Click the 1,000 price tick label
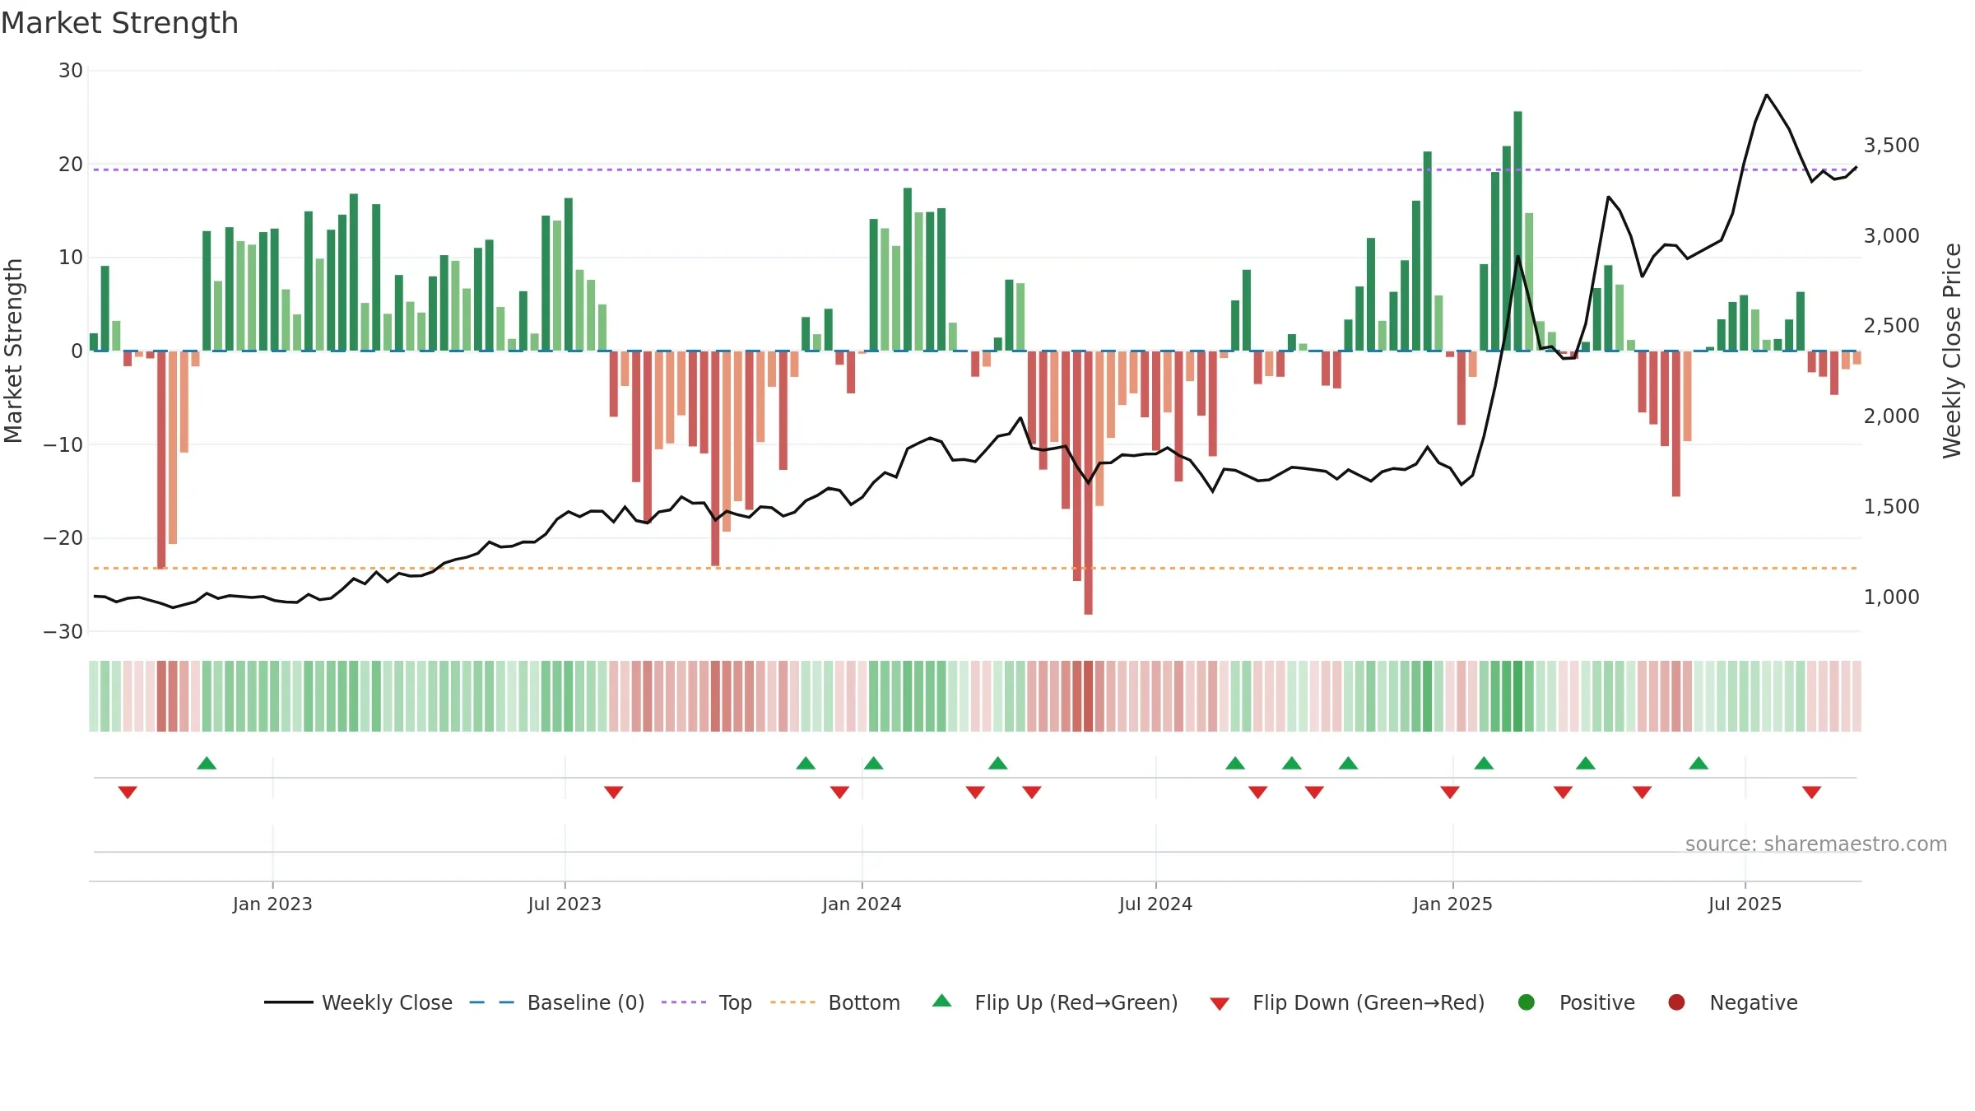This screenshot has width=1975, height=1111. point(1891,597)
